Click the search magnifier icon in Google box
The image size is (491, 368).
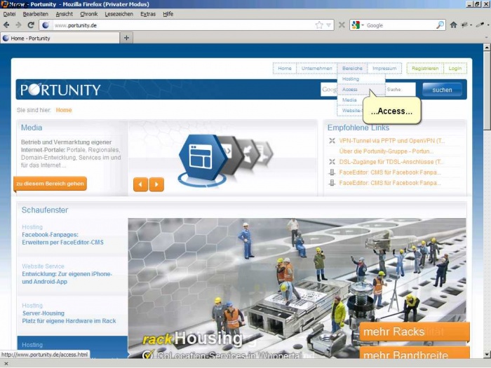[x=440, y=25]
